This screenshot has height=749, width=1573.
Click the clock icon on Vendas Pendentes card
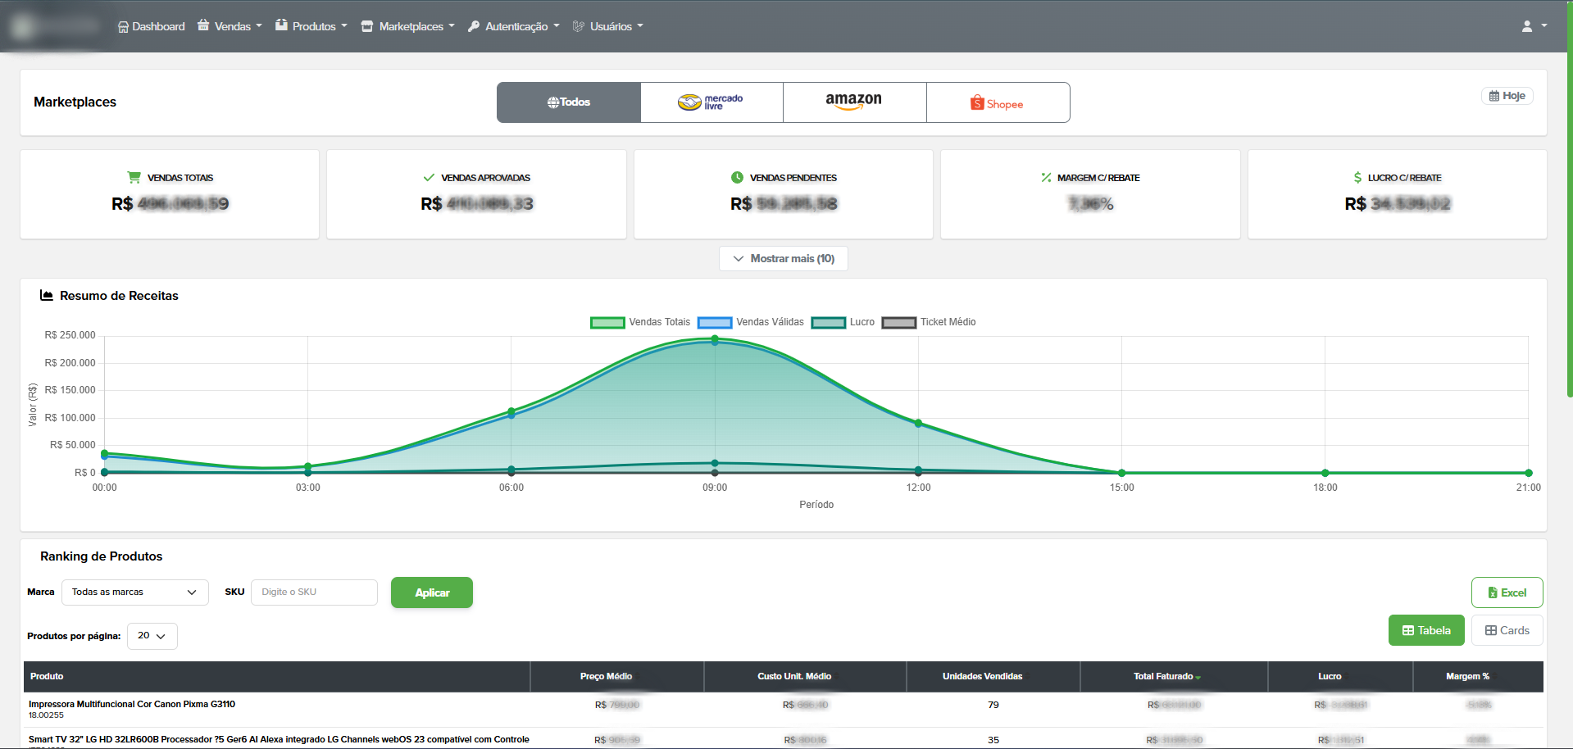[737, 176]
